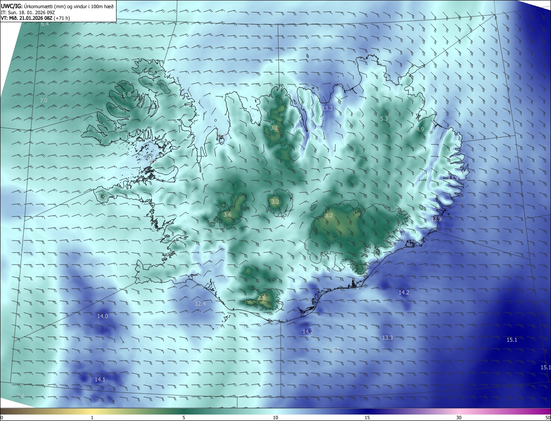Click the 'IT: Sun. 18. 01. 2026 09Z' line
Image resolution: width=551 pixels, height=421 pixels.
click(28, 12)
